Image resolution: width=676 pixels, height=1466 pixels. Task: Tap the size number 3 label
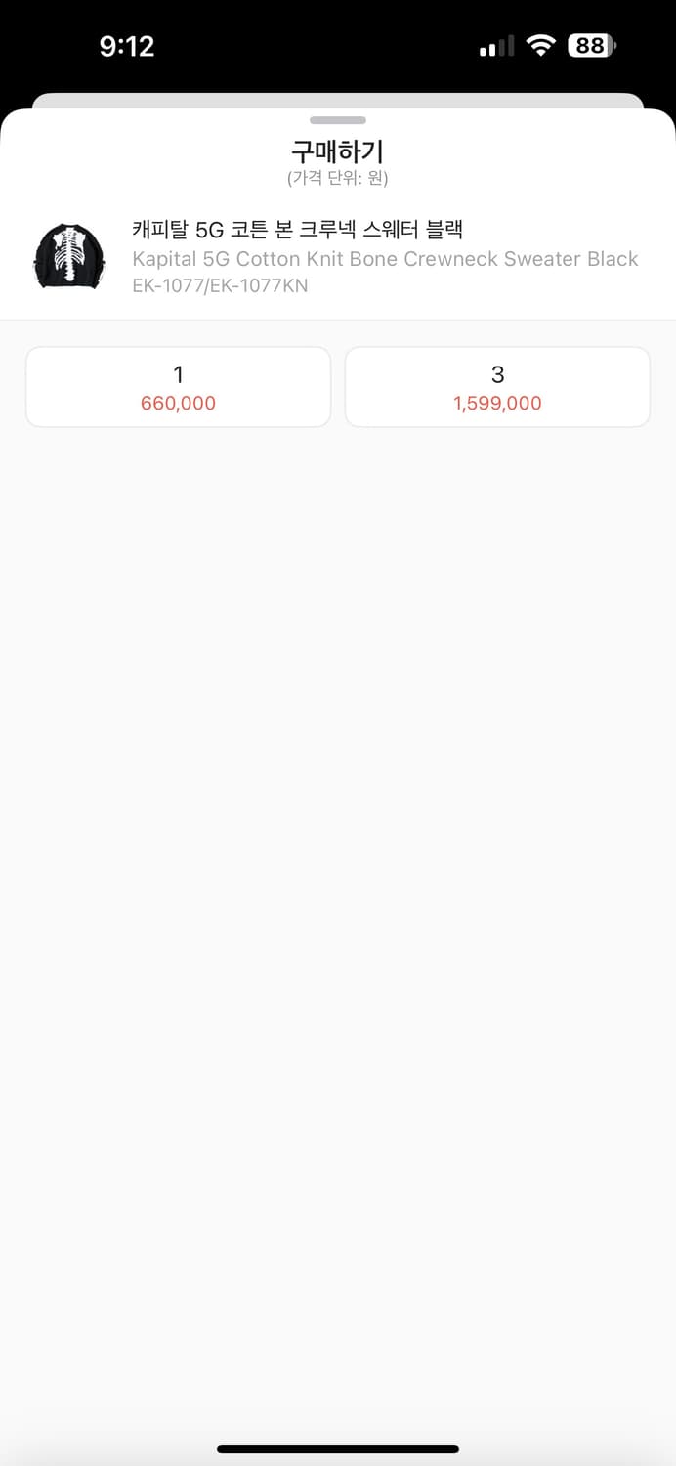click(x=497, y=374)
